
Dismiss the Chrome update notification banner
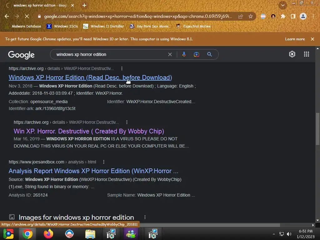312,39
